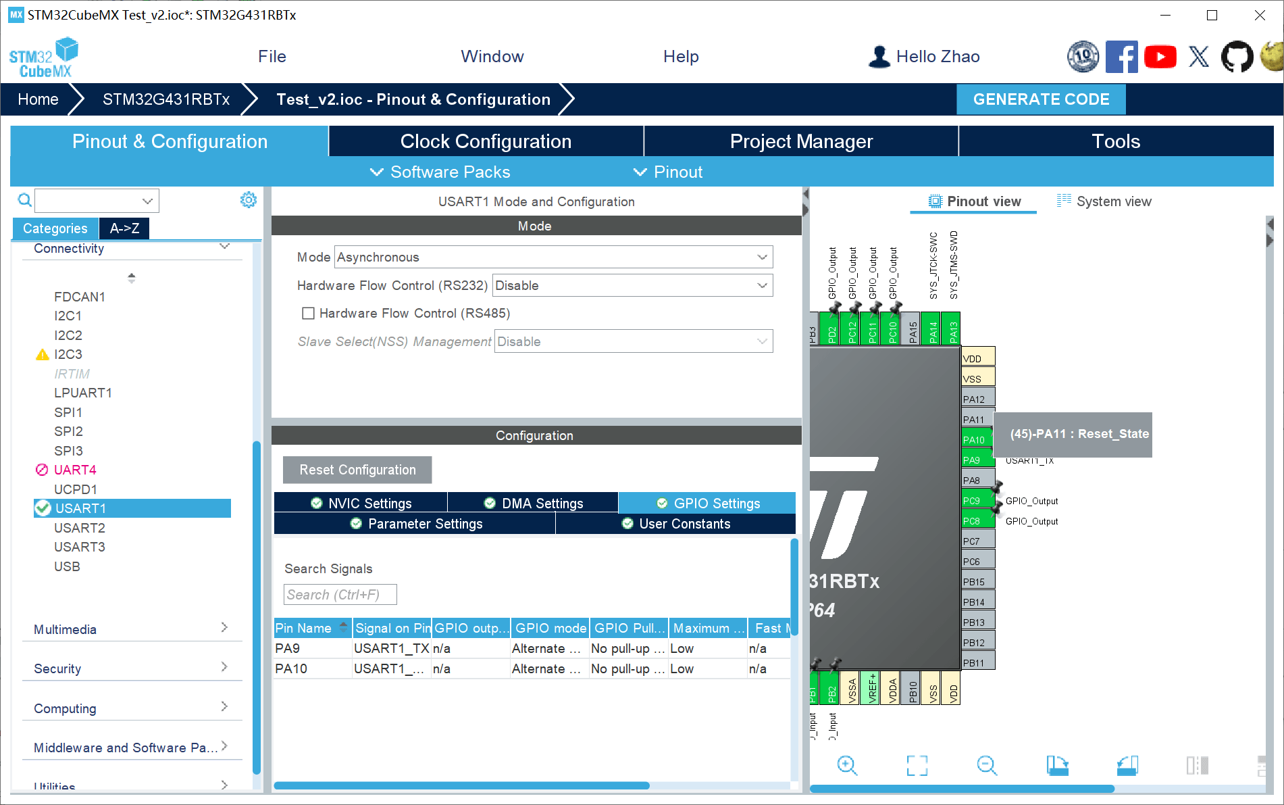Enable Hardware Flow Control (RS485) checkbox
The image size is (1284, 805).
point(308,314)
